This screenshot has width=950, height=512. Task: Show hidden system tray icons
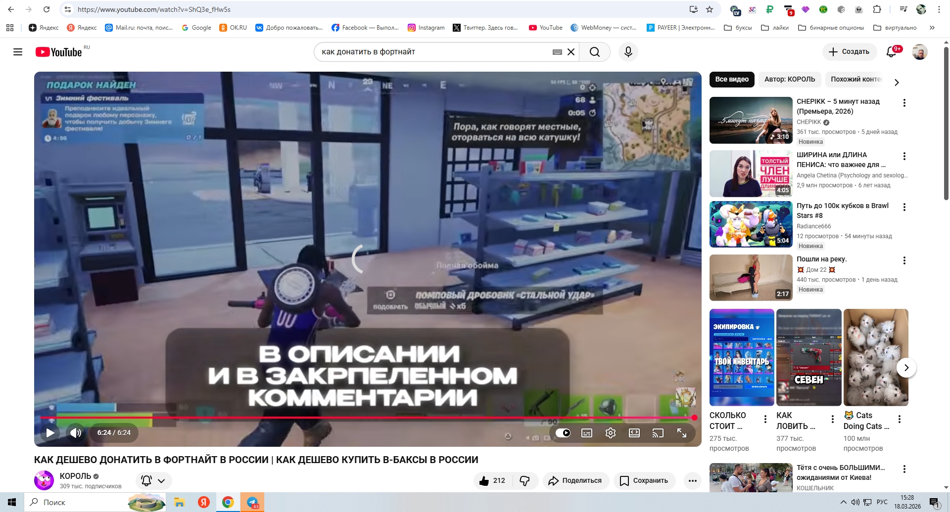click(x=843, y=502)
